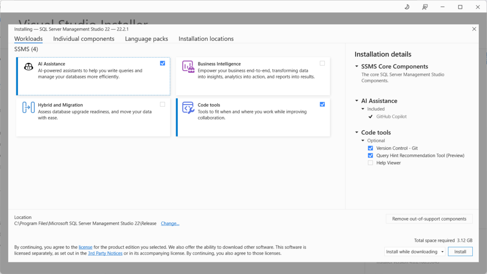Disable Version Control - Git option

(370, 148)
